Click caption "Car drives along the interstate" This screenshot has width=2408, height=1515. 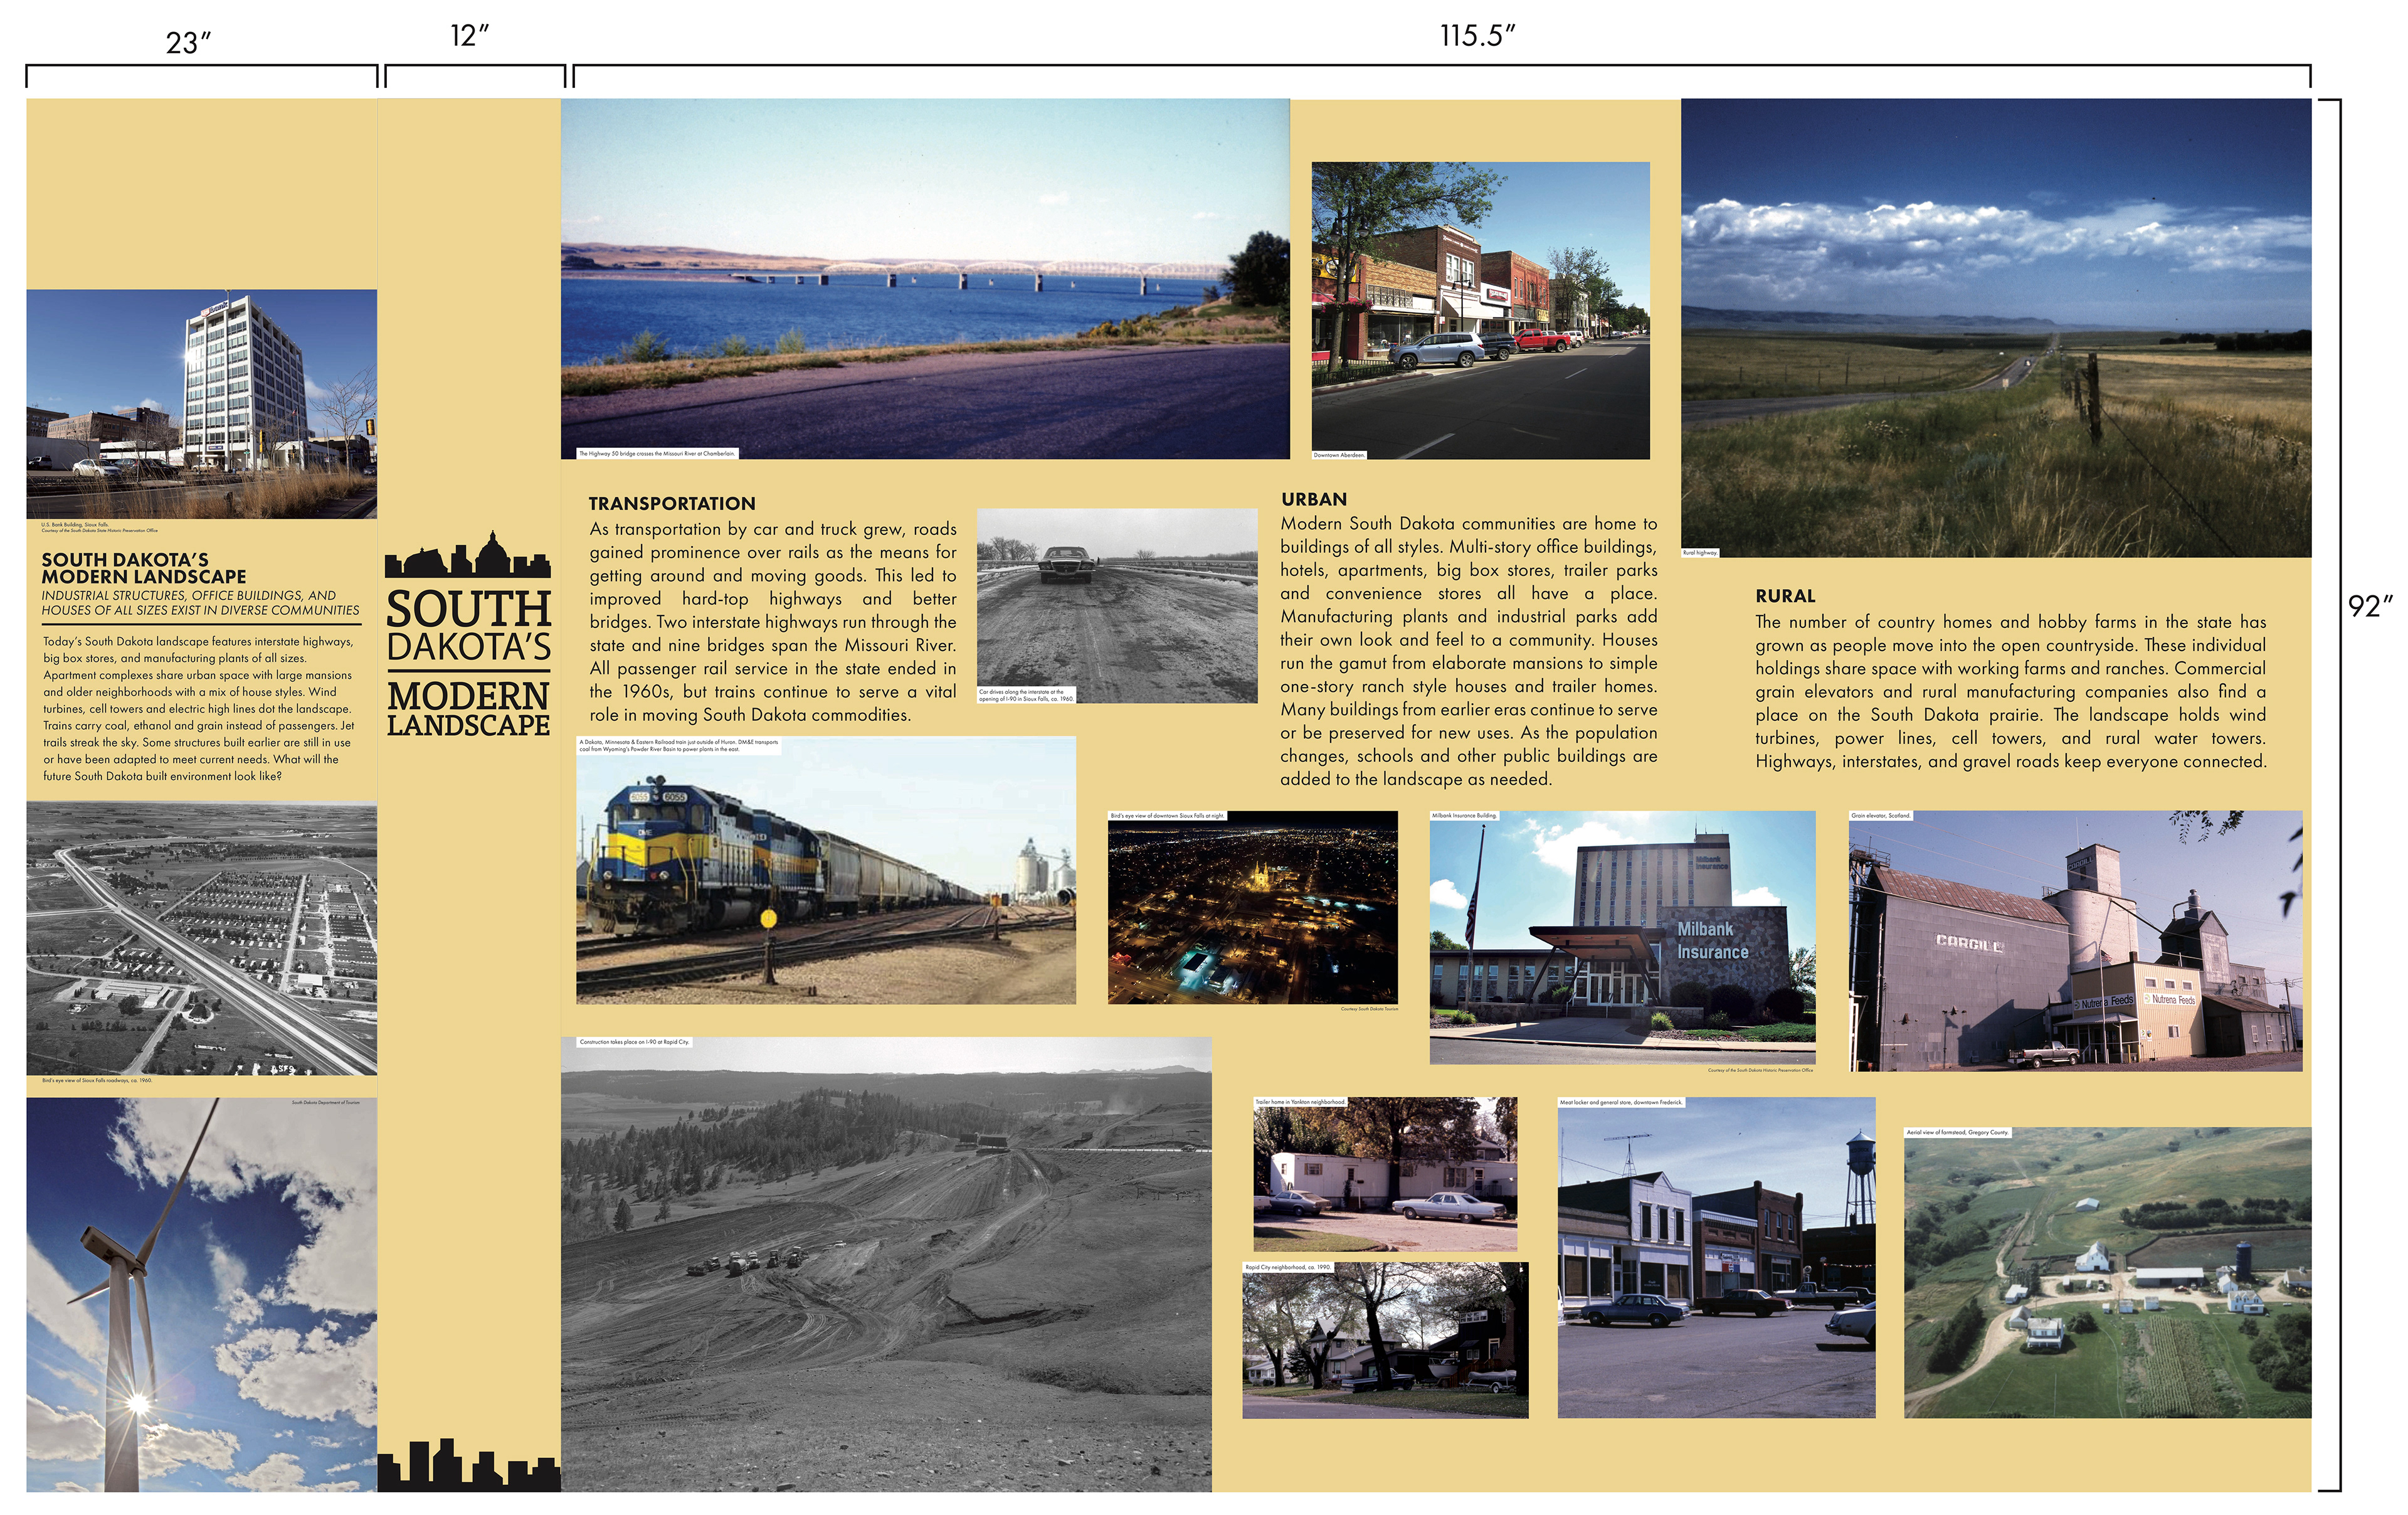click(x=1026, y=694)
